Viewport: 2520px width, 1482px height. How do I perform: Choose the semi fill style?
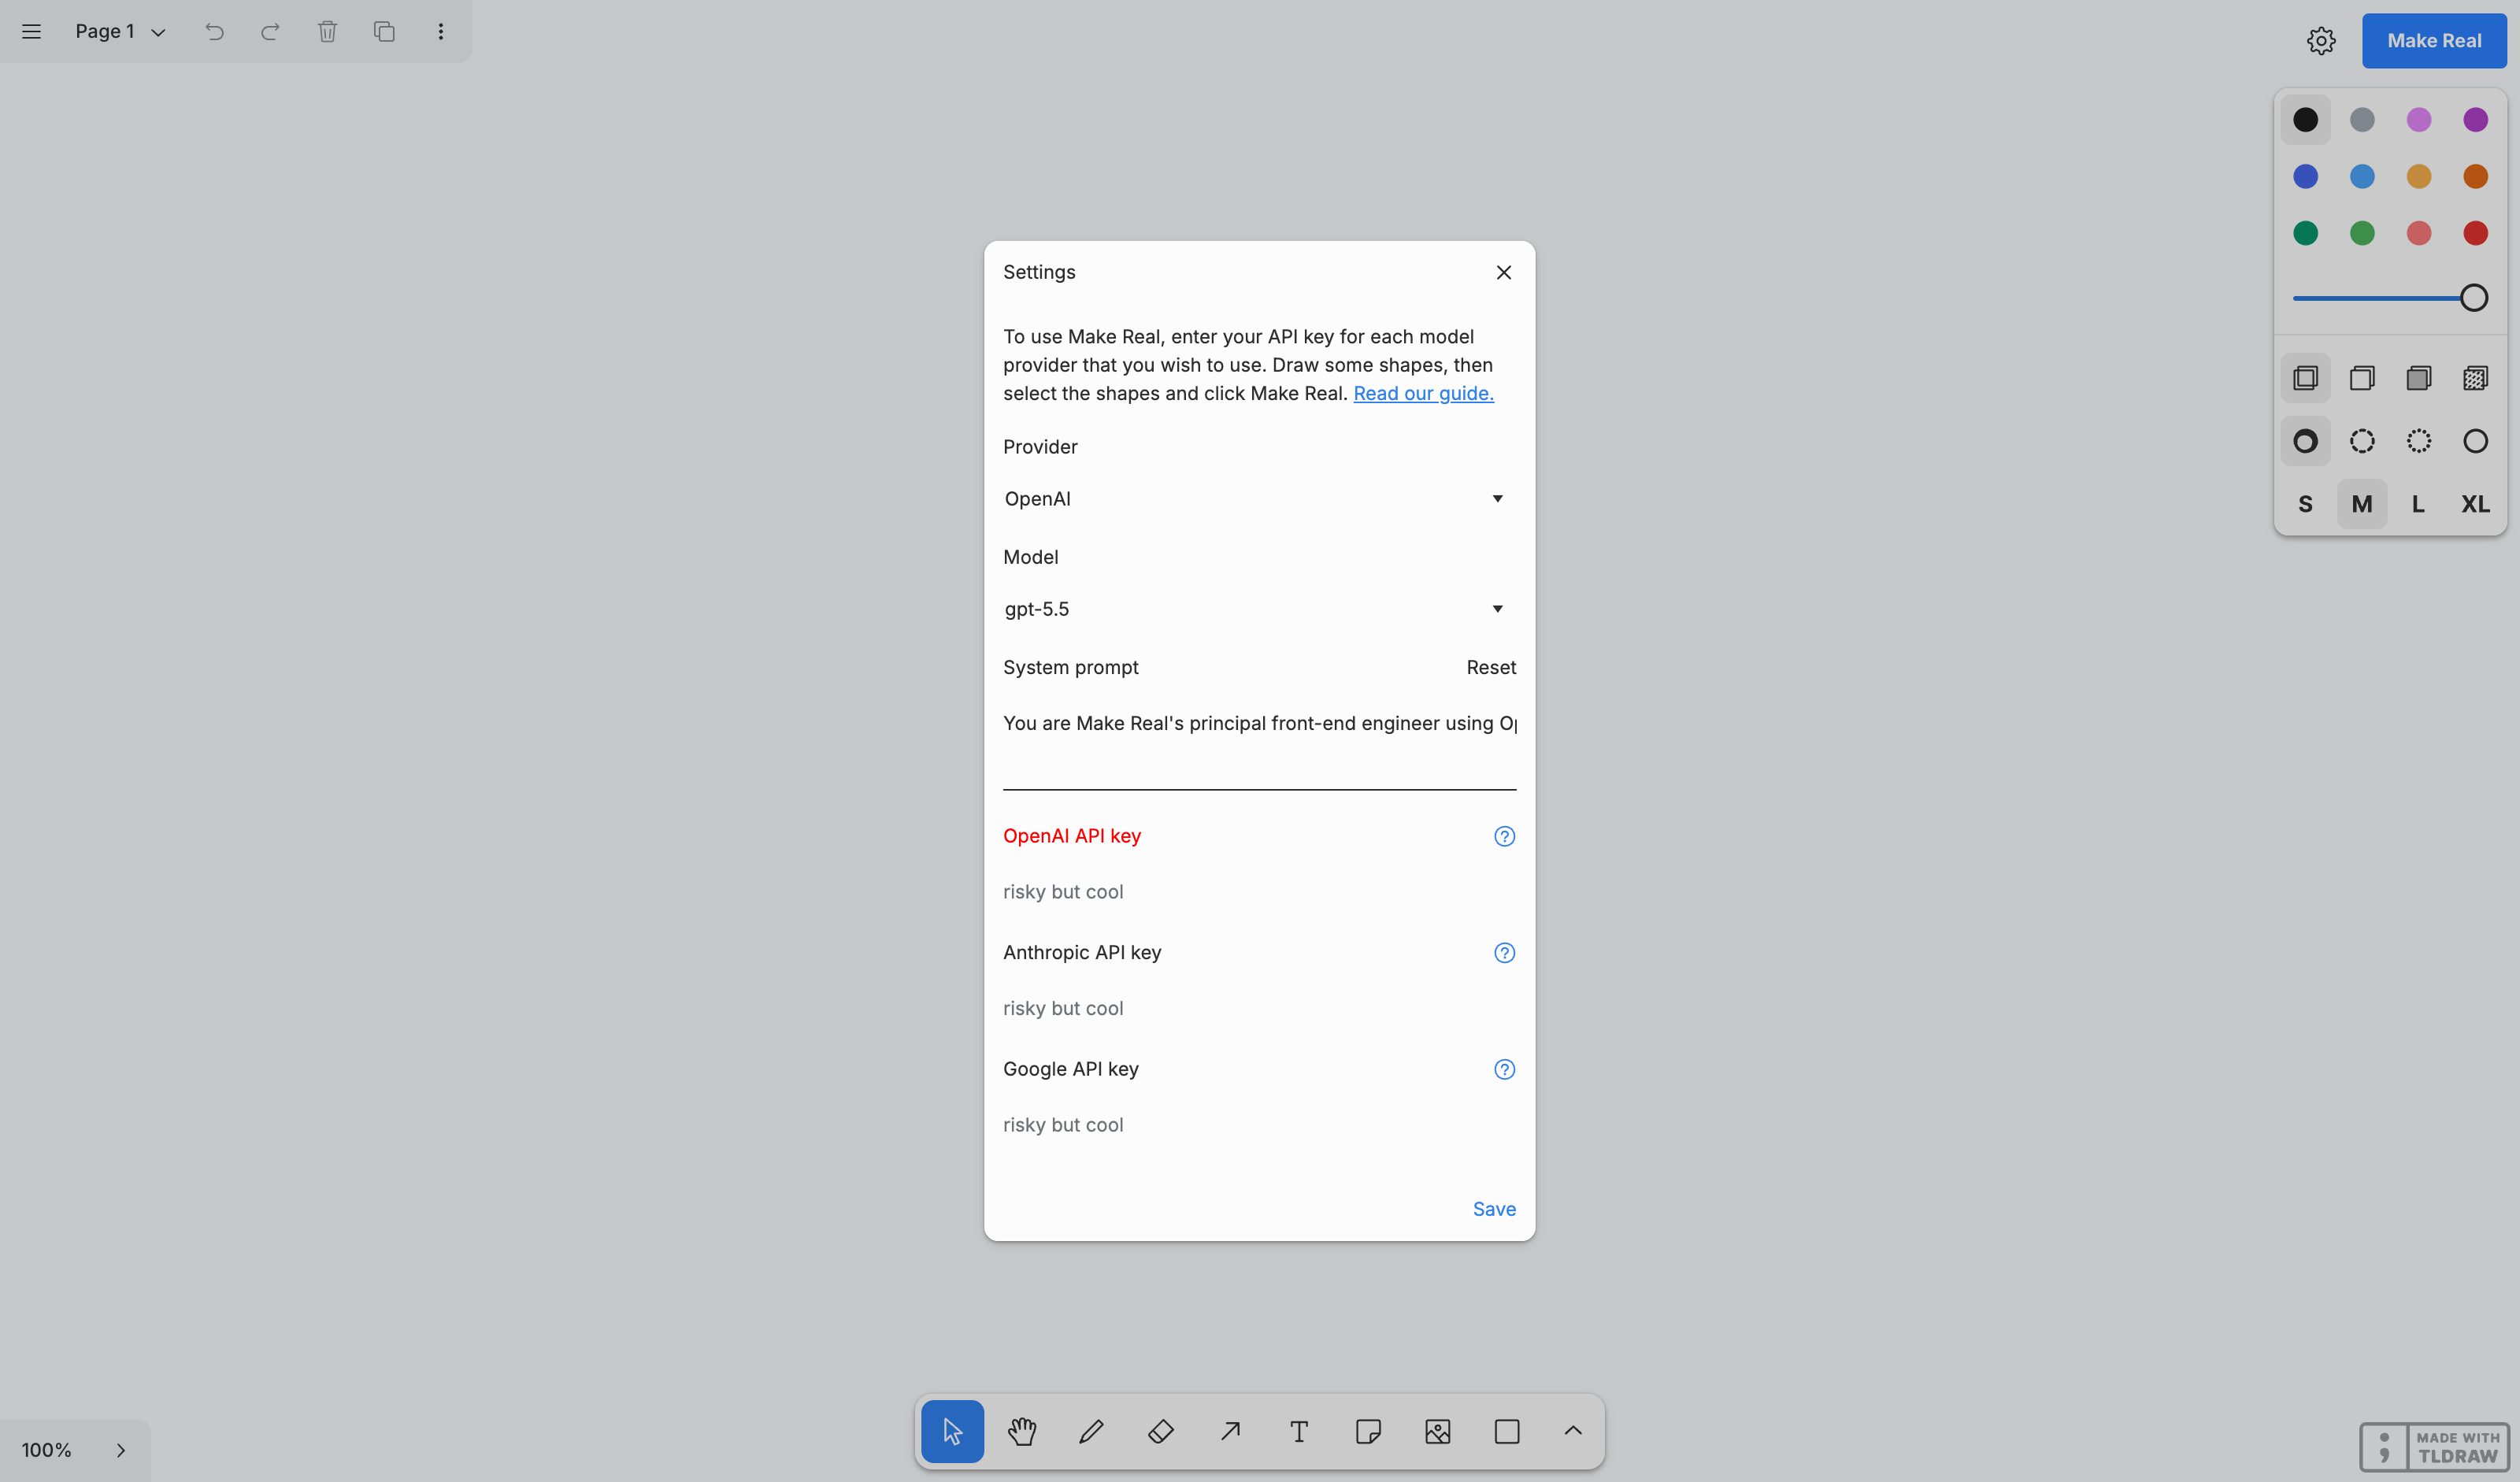[x=2362, y=378]
